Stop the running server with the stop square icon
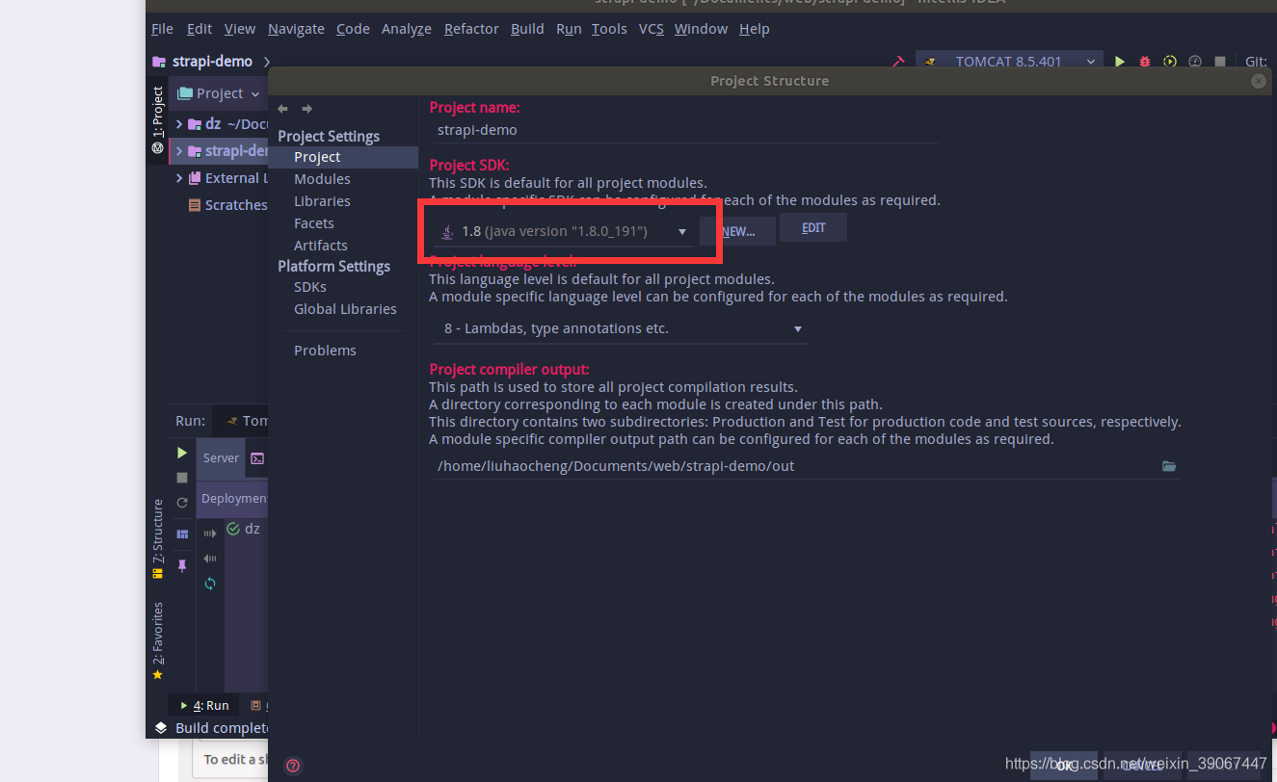Screen dimensions: 1277x782 pos(1219,60)
